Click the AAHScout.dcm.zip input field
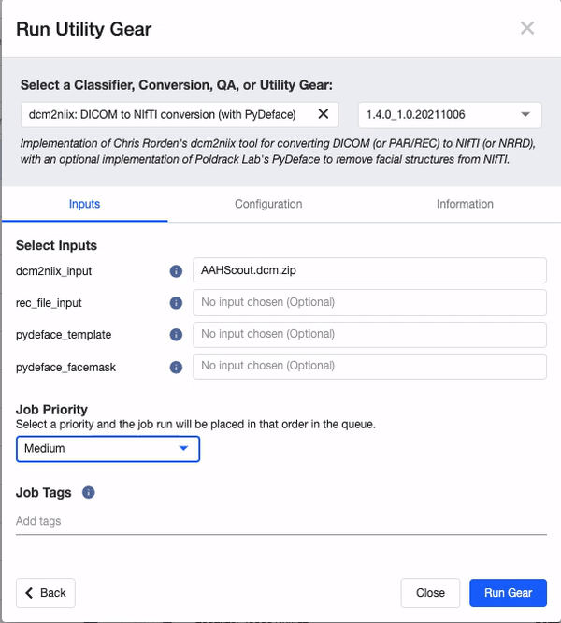Image resolution: width=561 pixels, height=623 pixels. click(369, 271)
